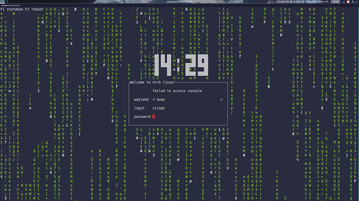Click the MEM usage indicator

[323, 2]
